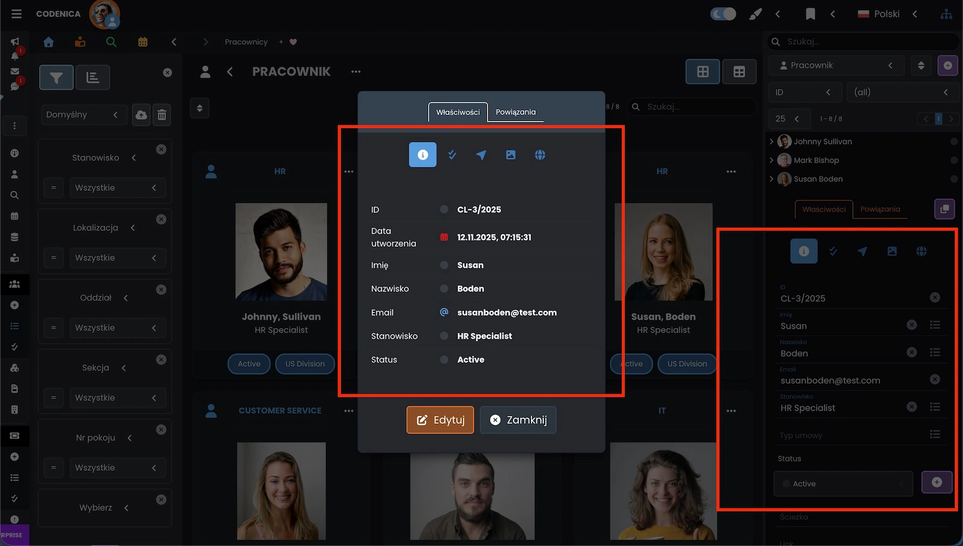Open the globe icon tab in modal

pos(540,155)
